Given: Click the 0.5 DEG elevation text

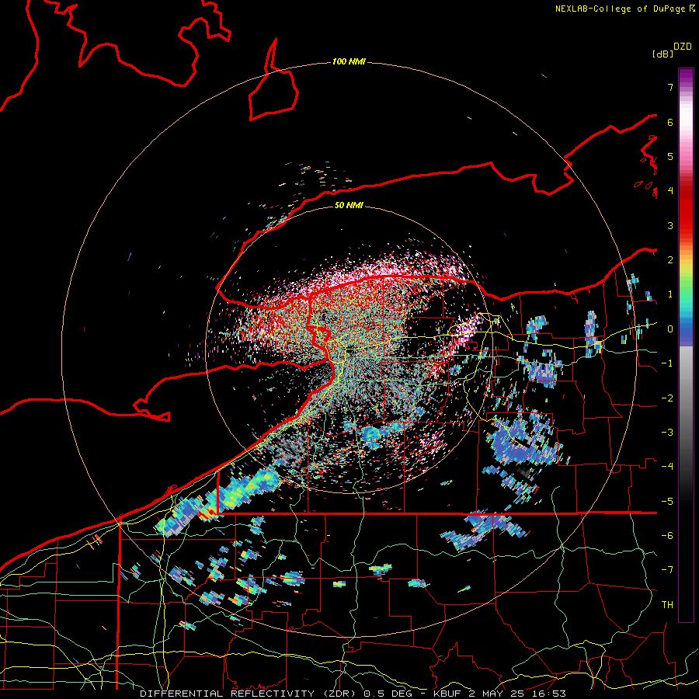Looking at the screenshot, I should point(388,694).
